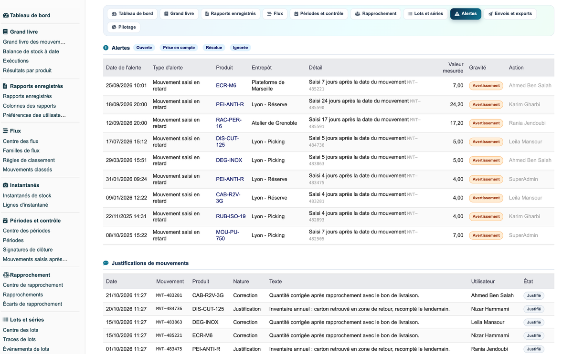
Task: Click Ahmed Ben Salah action in ECR-M6 row
Action: [x=530, y=86]
